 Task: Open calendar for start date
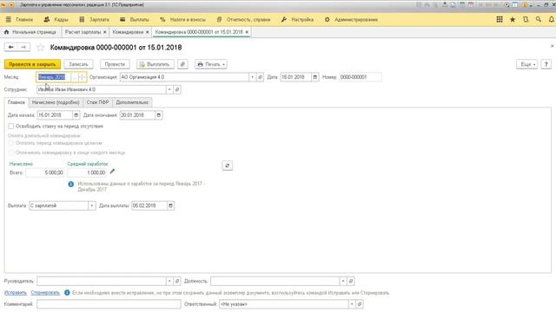coord(76,115)
